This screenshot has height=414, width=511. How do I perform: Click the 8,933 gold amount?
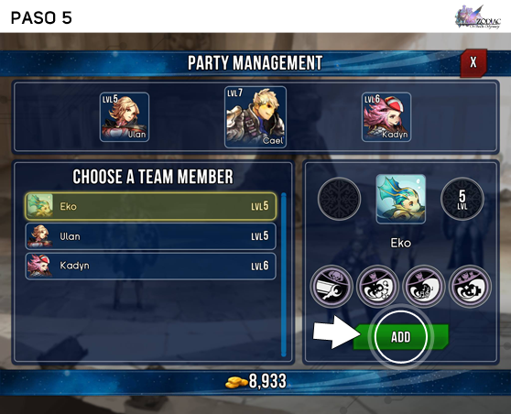267,381
